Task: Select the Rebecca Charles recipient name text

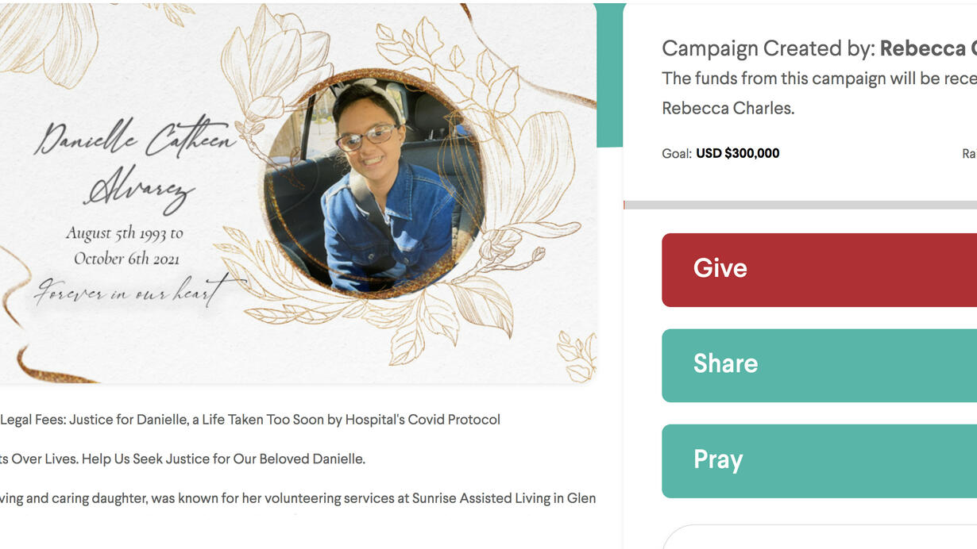Action: pos(728,109)
